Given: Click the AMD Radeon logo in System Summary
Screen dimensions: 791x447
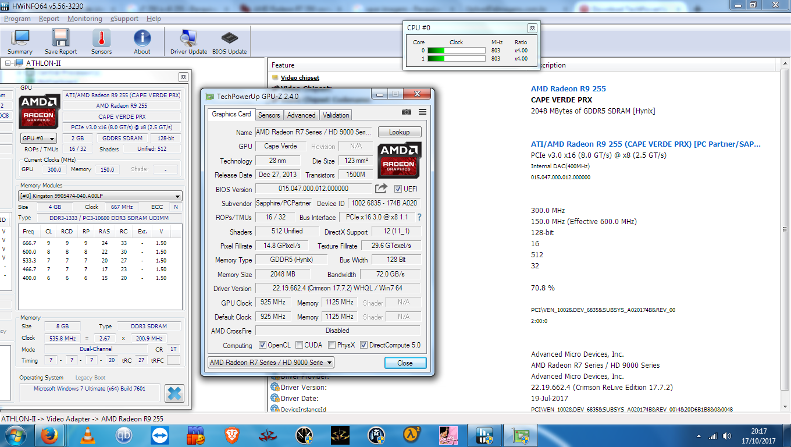Looking at the screenshot, I should coord(40,112).
